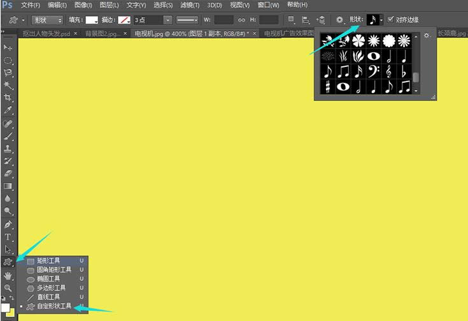Open the 图层(L) menu
The width and height of the screenshot is (468, 321).
[x=110, y=5]
